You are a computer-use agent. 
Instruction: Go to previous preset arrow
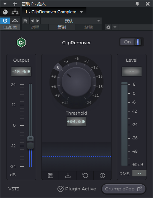pos(32,21)
